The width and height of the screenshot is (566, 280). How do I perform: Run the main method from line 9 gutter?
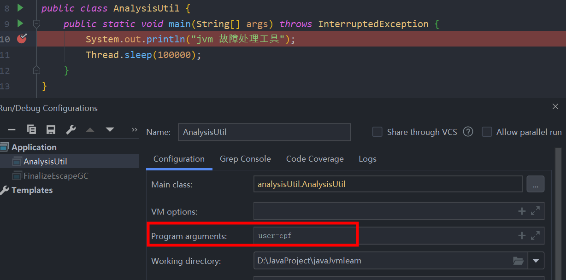tap(20, 23)
